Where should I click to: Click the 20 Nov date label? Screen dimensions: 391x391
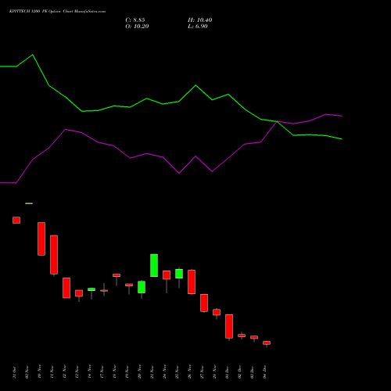[139, 372]
